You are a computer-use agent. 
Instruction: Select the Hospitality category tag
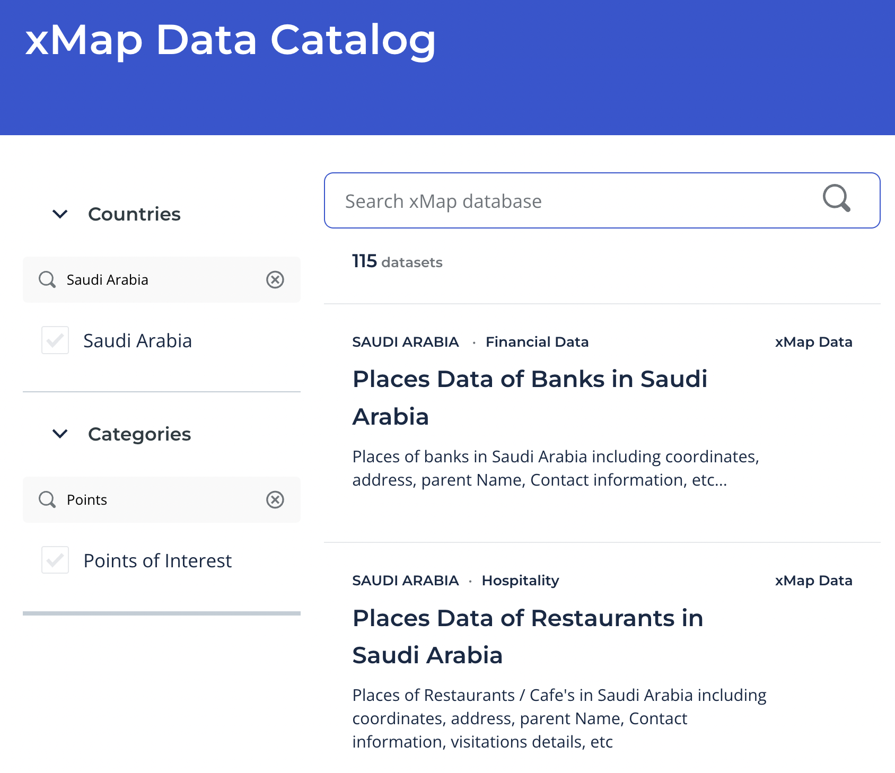520,581
